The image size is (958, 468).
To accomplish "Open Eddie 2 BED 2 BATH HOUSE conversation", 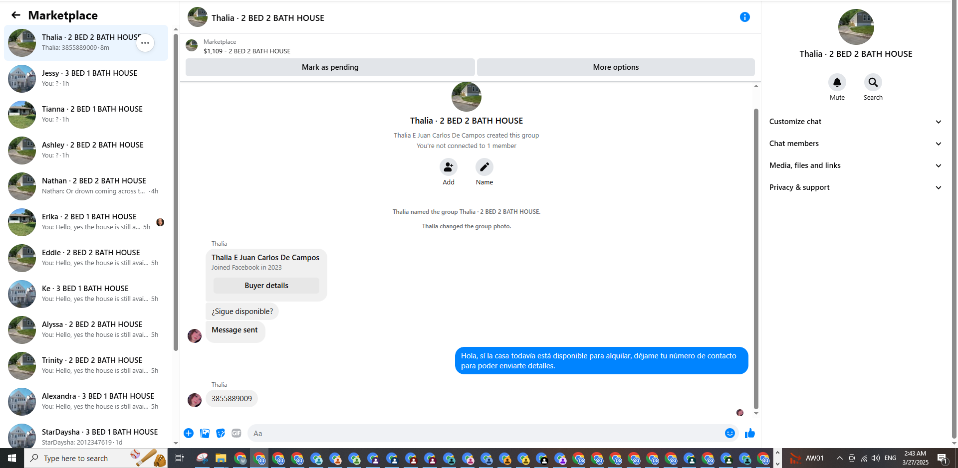I will (86, 258).
